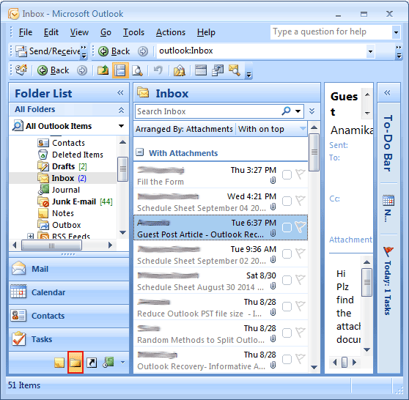Toggle category box on Fill the Form email
This screenshot has height=400, width=409.
287,174
